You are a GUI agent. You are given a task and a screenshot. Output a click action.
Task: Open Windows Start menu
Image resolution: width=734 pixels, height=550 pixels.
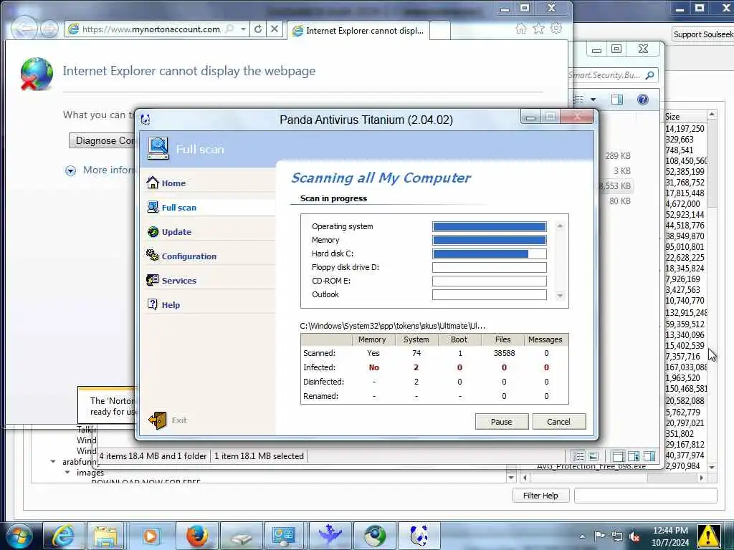[x=19, y=536]
